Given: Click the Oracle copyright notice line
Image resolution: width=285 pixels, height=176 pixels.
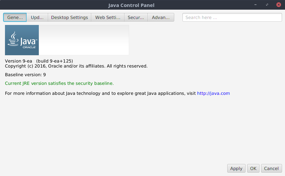Looking at the screenshot, I should click(76, 66).
